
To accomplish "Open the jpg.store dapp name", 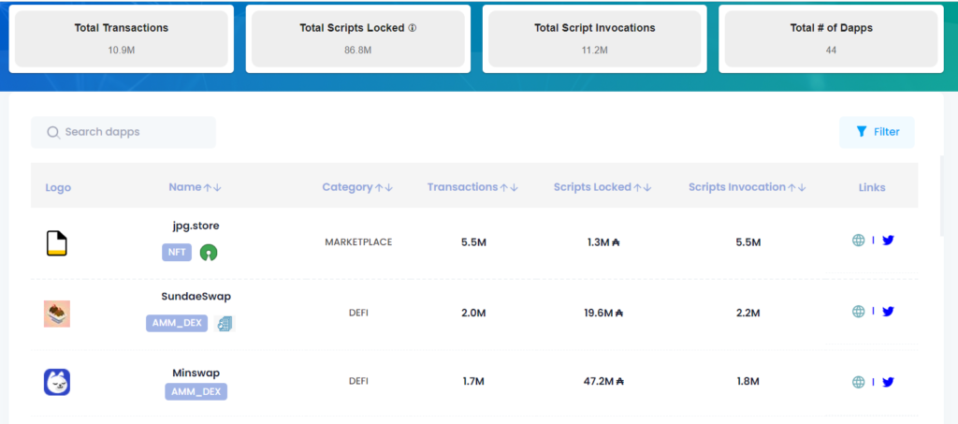I will pyautogui.click(x=196, y=227).
